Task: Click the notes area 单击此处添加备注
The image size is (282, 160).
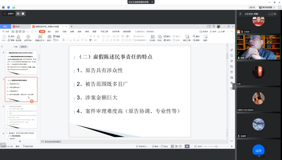Action: (53, 142)
